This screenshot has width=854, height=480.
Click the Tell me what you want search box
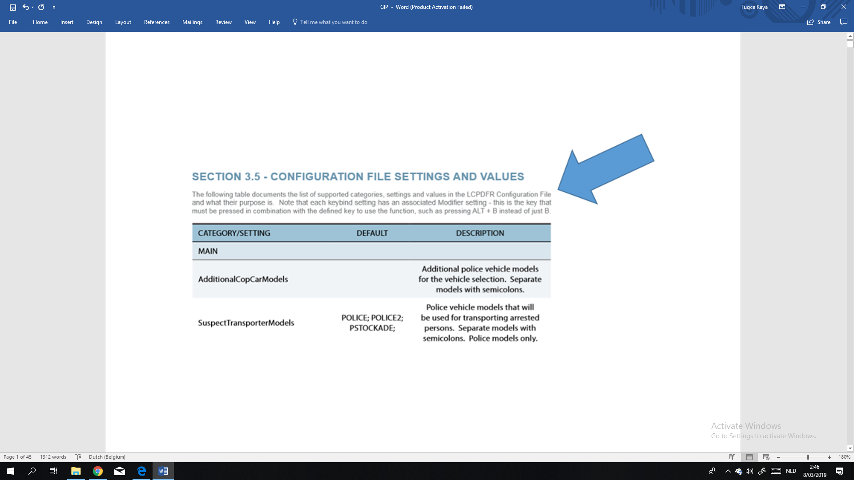[x=333, y=22]
